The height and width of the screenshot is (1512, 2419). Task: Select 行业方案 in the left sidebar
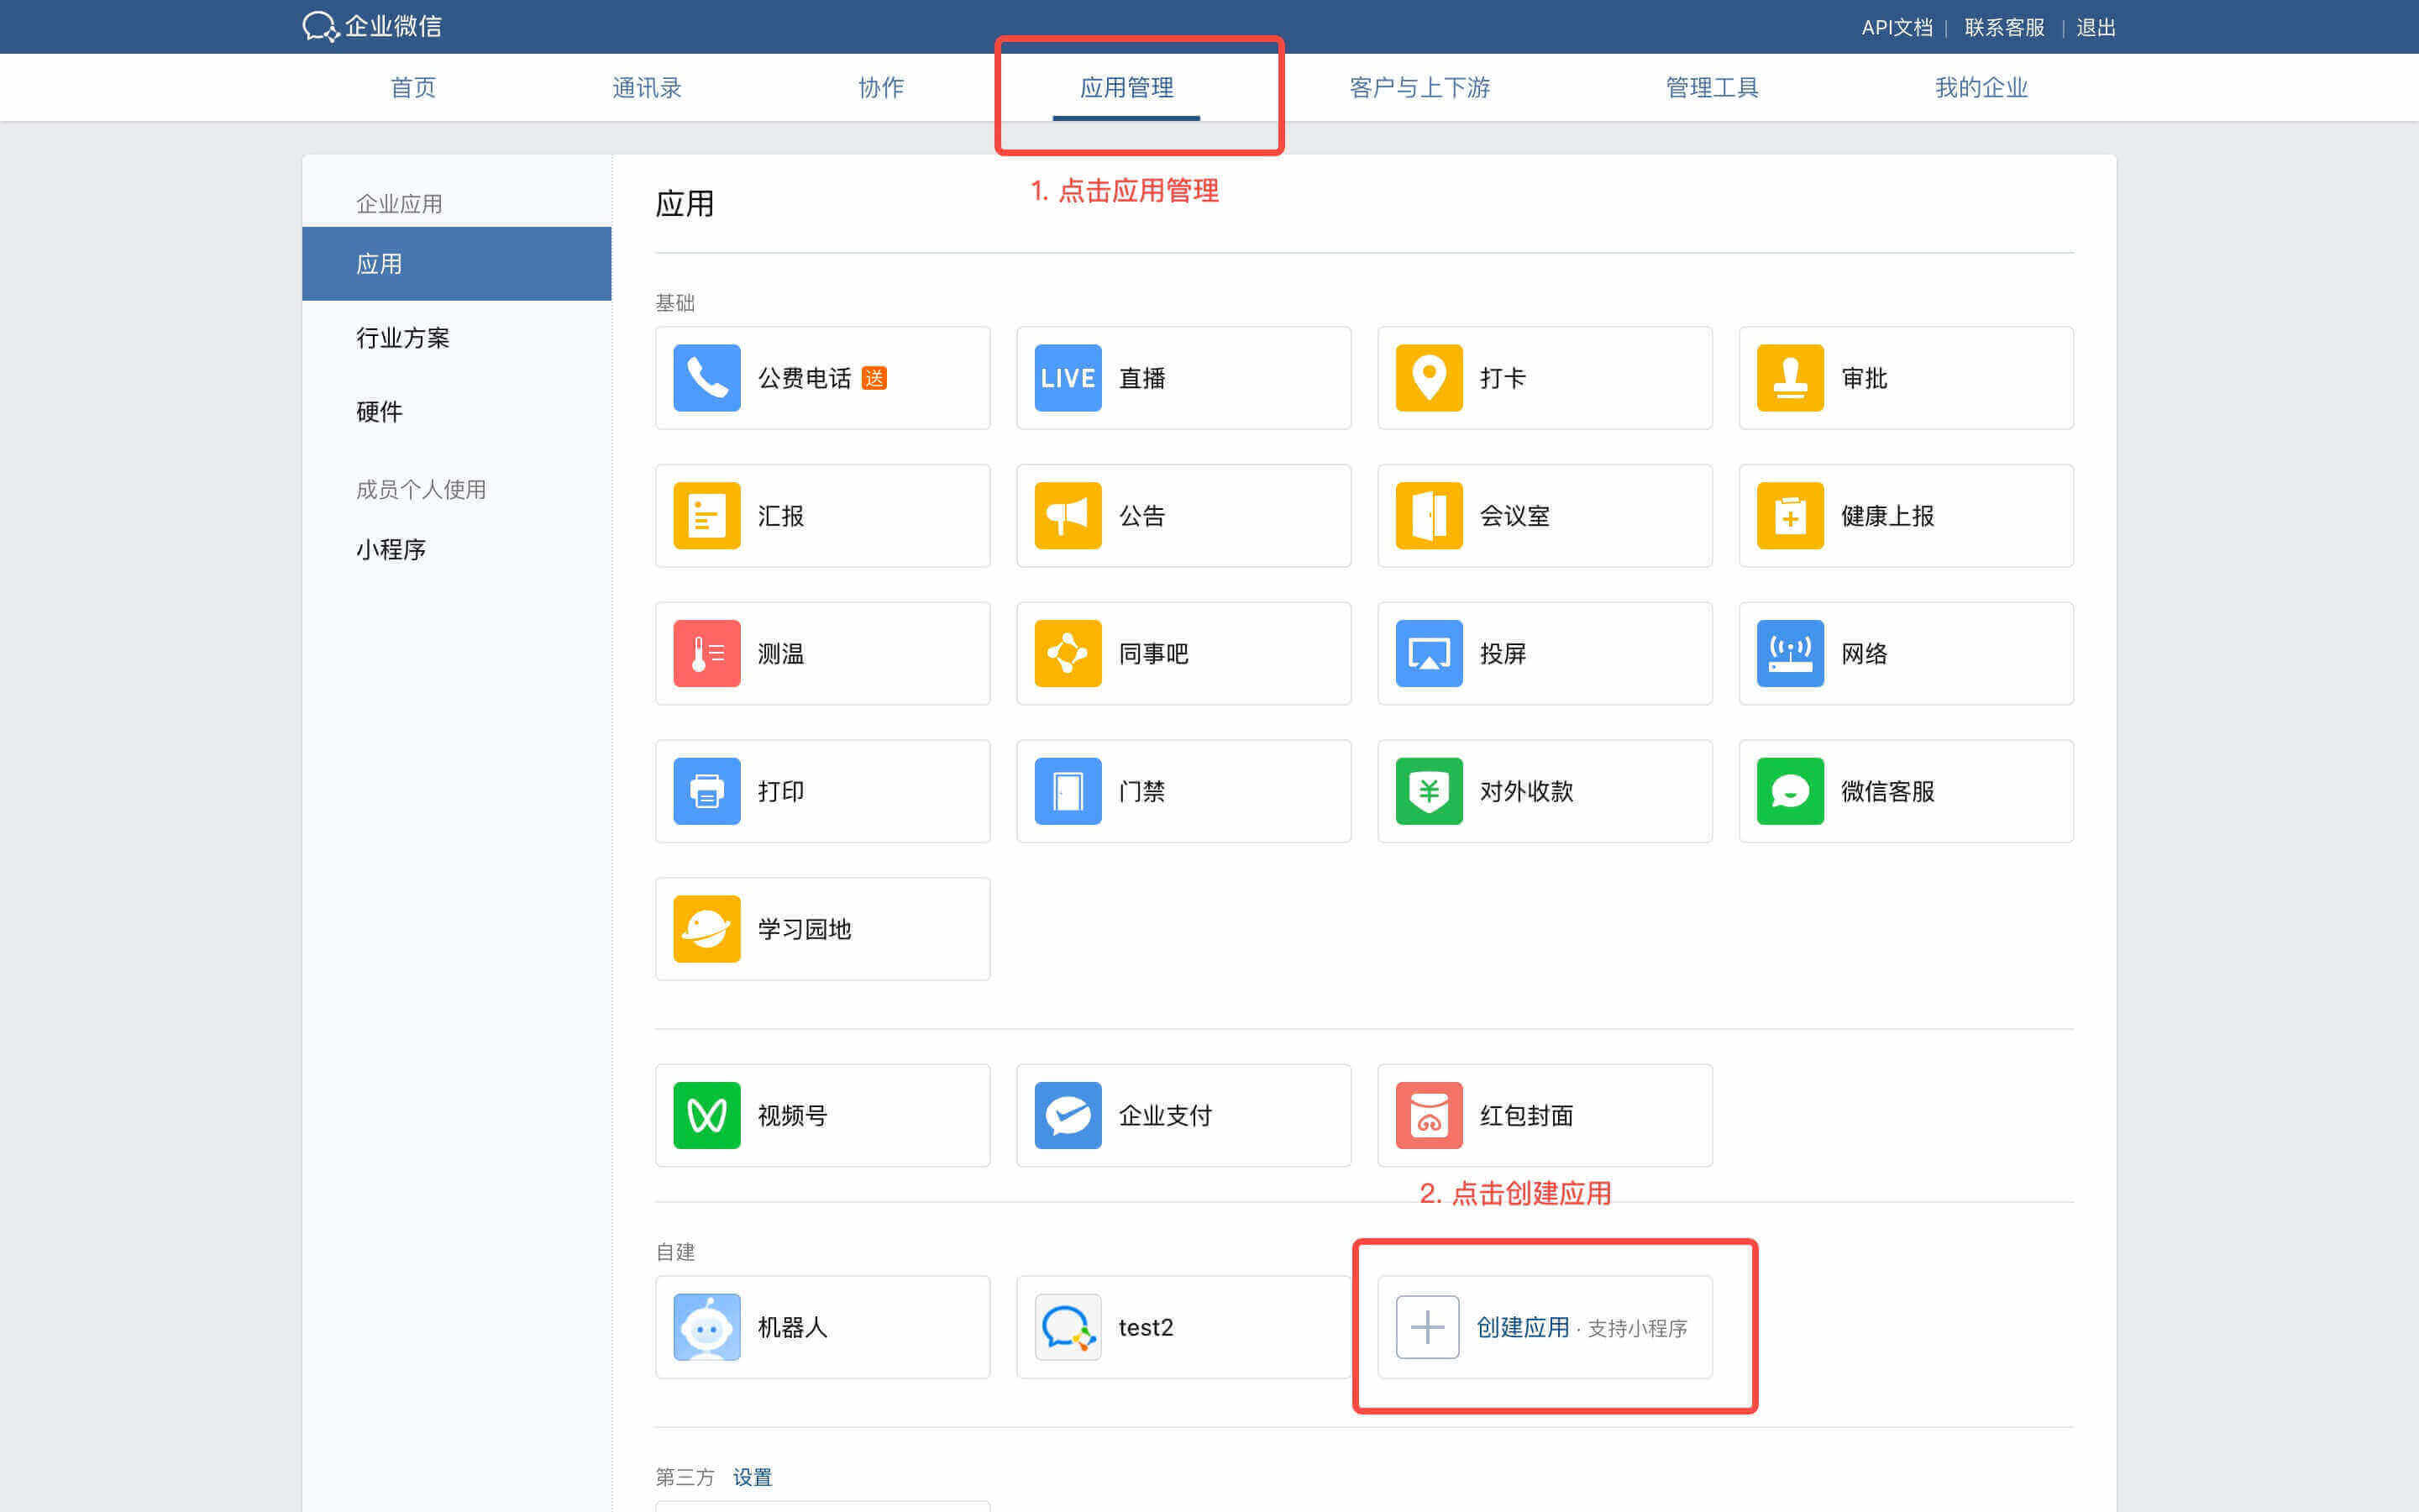[403, 338]
